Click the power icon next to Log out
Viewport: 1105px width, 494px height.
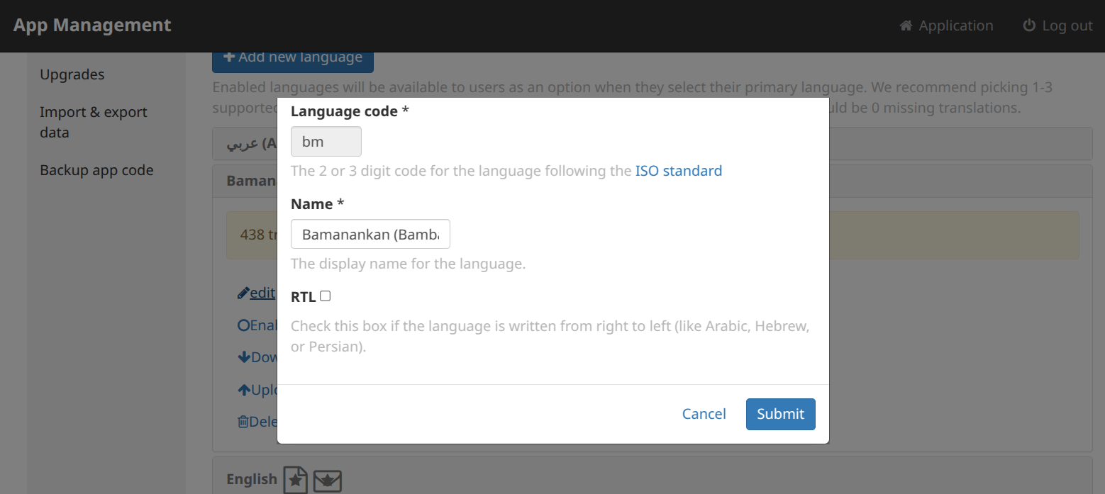tap(1029, 26)
